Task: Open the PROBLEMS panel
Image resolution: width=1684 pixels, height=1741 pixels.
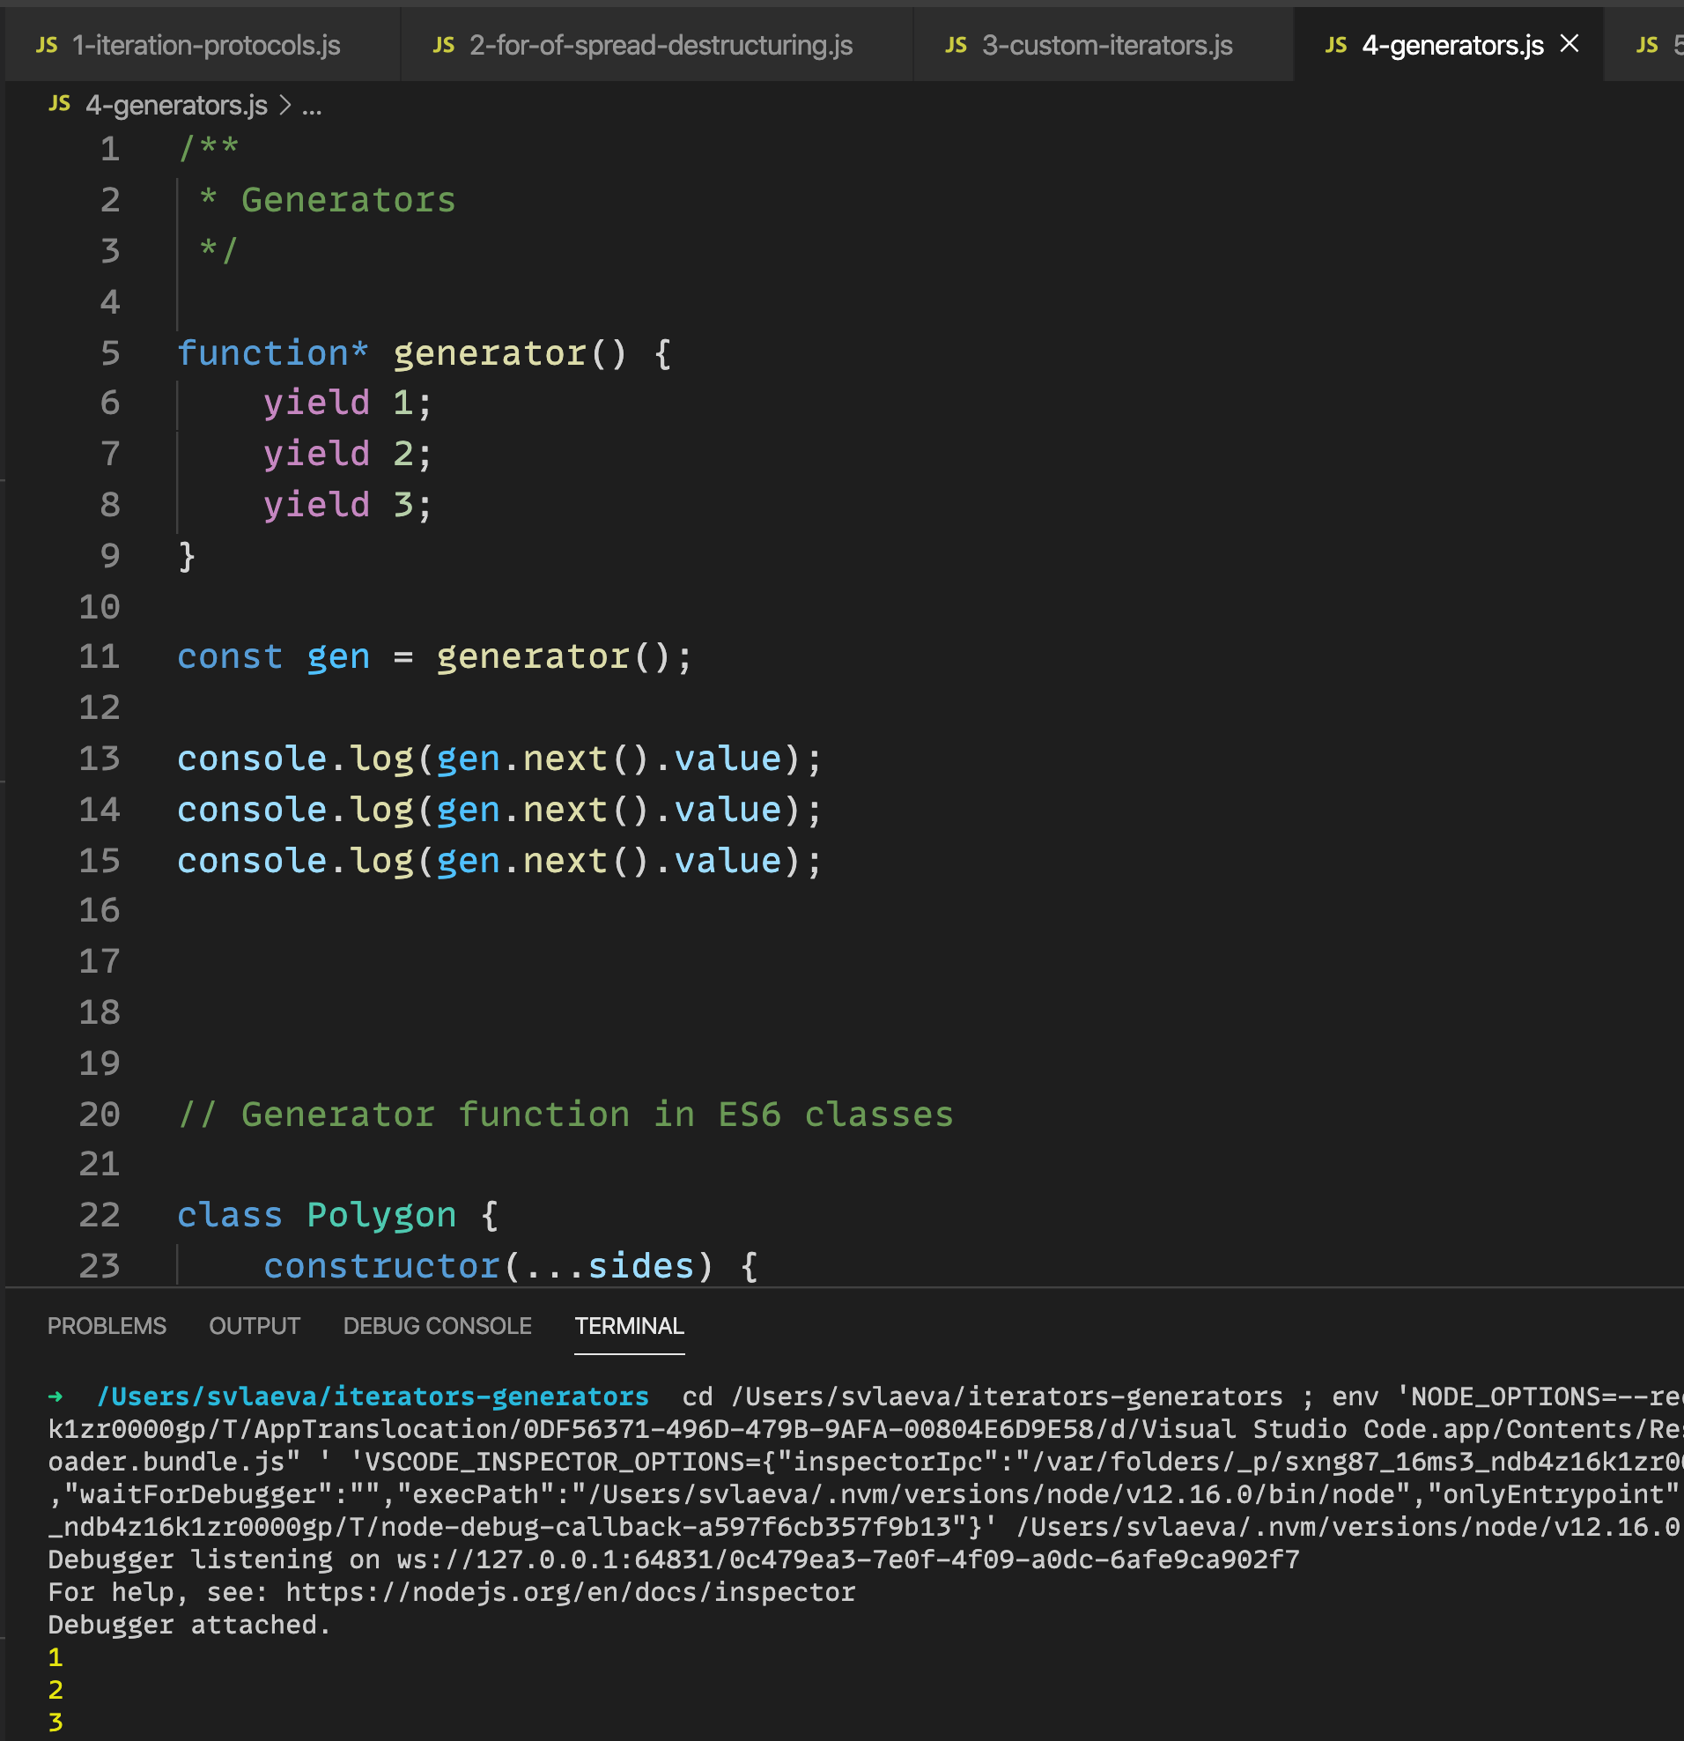Action: pos(107,1325)
